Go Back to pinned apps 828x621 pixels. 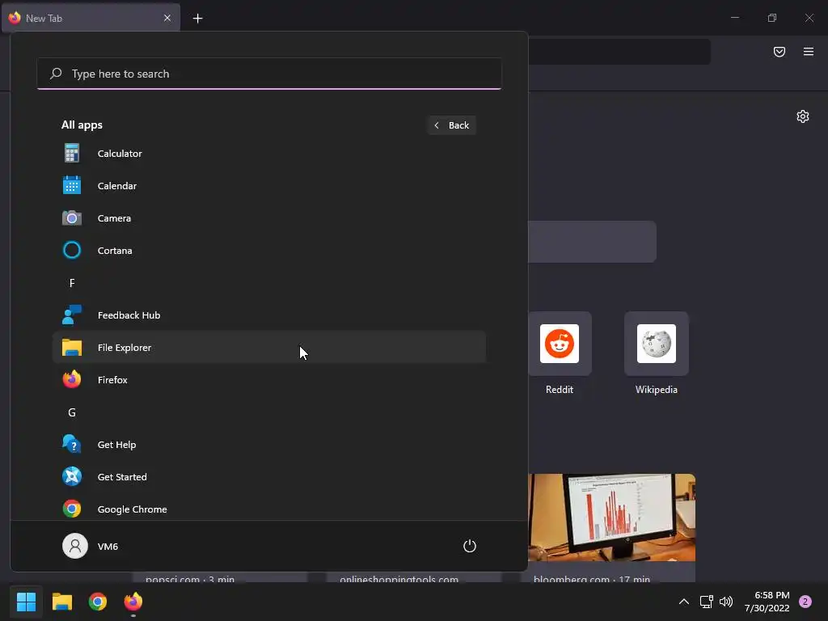click(452, 125)
